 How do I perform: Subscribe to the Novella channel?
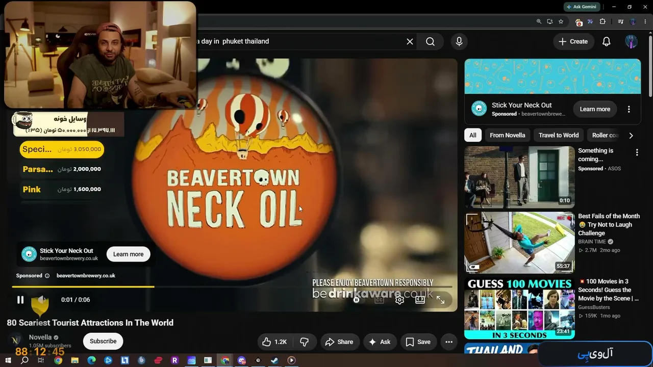[x=103, y=342]
